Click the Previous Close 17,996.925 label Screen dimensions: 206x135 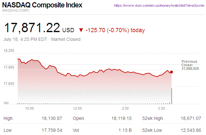pyautogui.click(x=190, y=65)
